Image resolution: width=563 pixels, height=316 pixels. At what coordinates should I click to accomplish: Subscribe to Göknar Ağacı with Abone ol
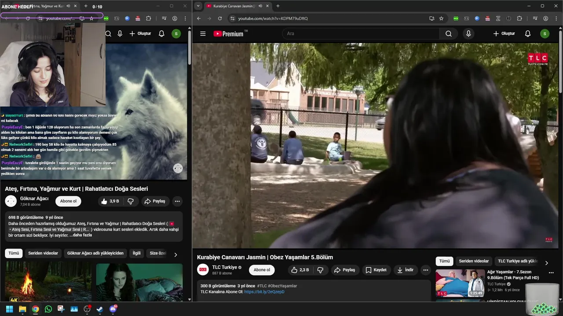tap(68, 201)
